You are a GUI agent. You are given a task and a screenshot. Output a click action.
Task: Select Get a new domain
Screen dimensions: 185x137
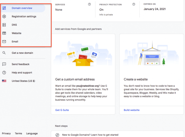23,53
